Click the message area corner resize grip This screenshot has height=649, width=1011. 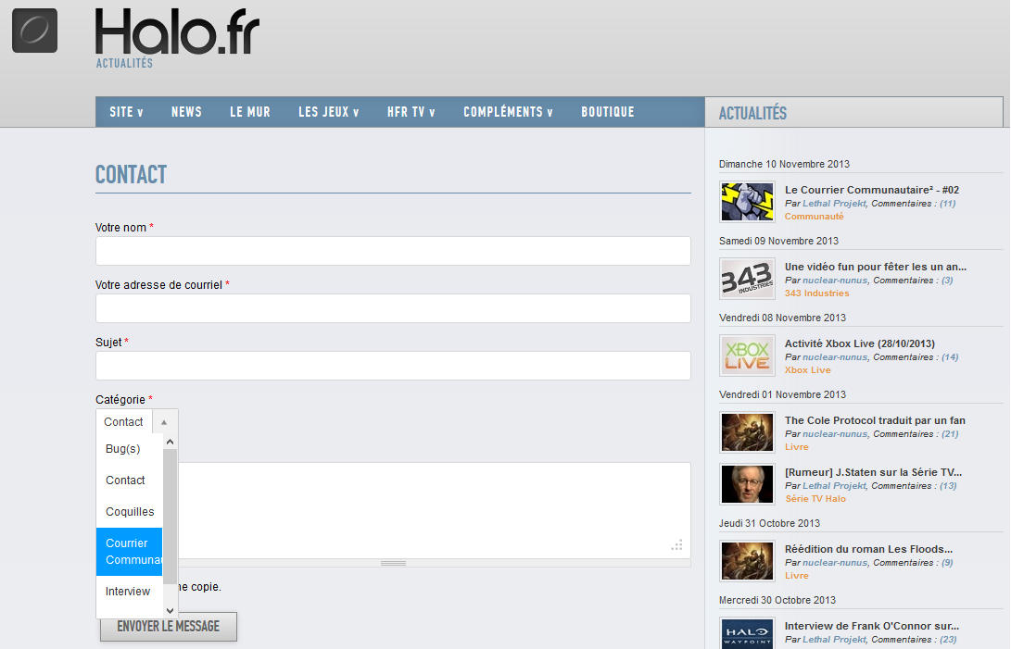[x=676, y=545]
